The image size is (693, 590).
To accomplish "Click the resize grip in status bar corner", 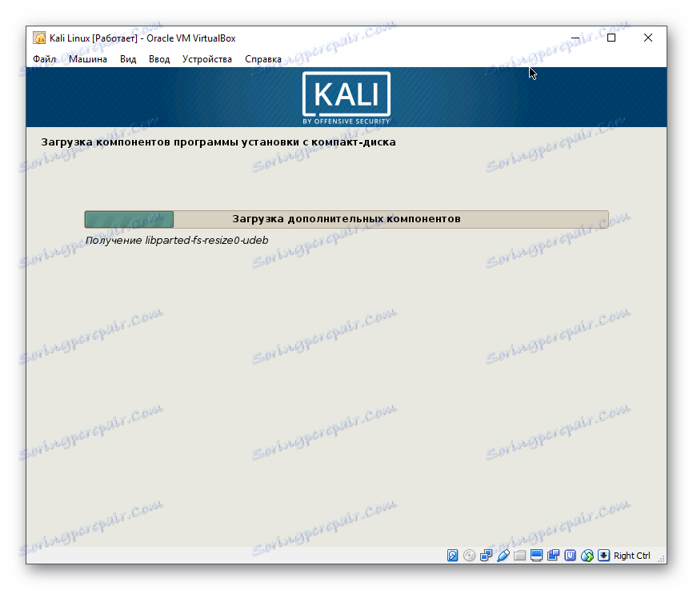I will (x=662, y=559).
